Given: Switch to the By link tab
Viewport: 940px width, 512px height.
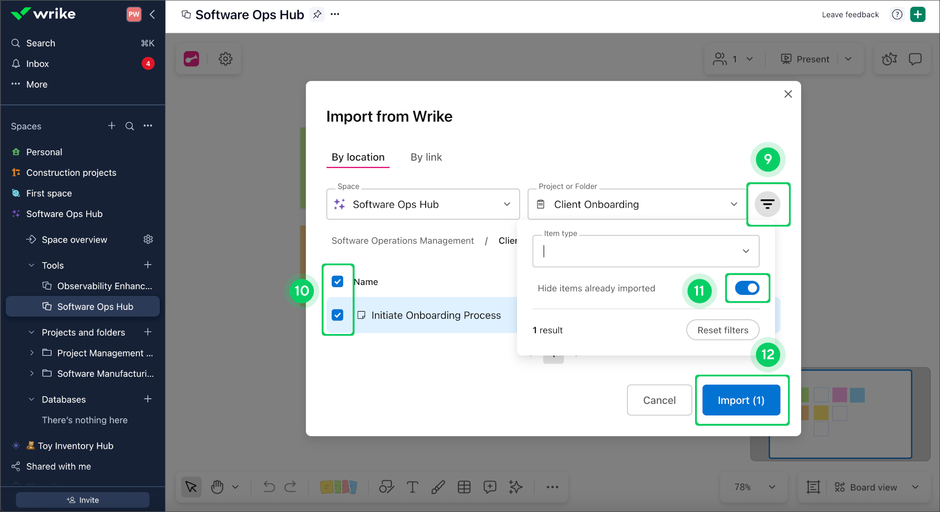Looking at the screenshot, I should [426, 157].
